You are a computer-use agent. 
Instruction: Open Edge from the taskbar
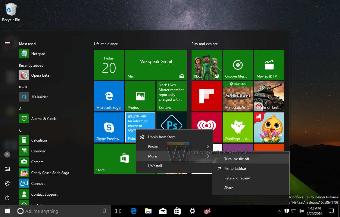click(x=133, y=211)
